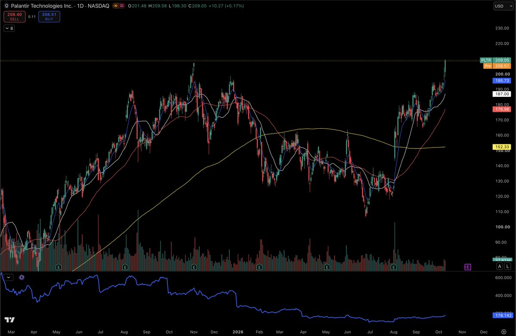Expand the collapsed indicators legend showing 8
This screenshot has width=516, height=336.
pos(9,28)
